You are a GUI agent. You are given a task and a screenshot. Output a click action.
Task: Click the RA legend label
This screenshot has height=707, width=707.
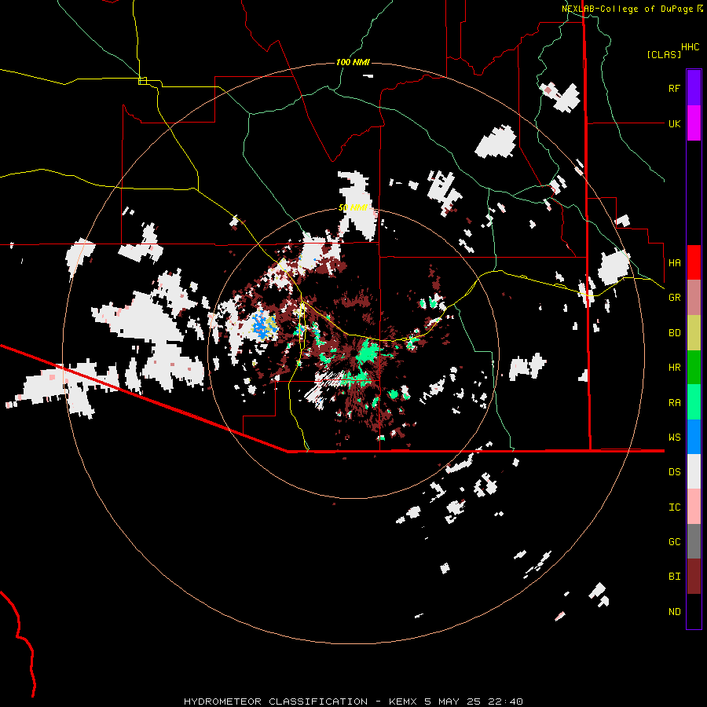click(x=674, y=403)
